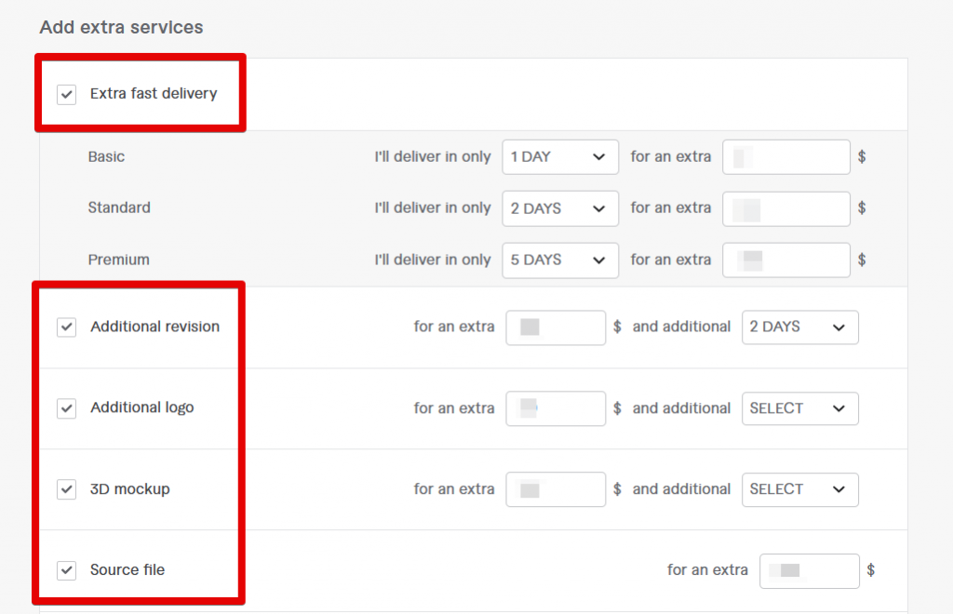Click the 3D mockup price field

coord(555,489)
